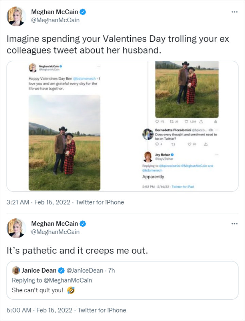This screenshot has width=245, height=321.
Task: Click Janice Dean's small profile picture
Action: pyautogui.click(x=16, y=271)
